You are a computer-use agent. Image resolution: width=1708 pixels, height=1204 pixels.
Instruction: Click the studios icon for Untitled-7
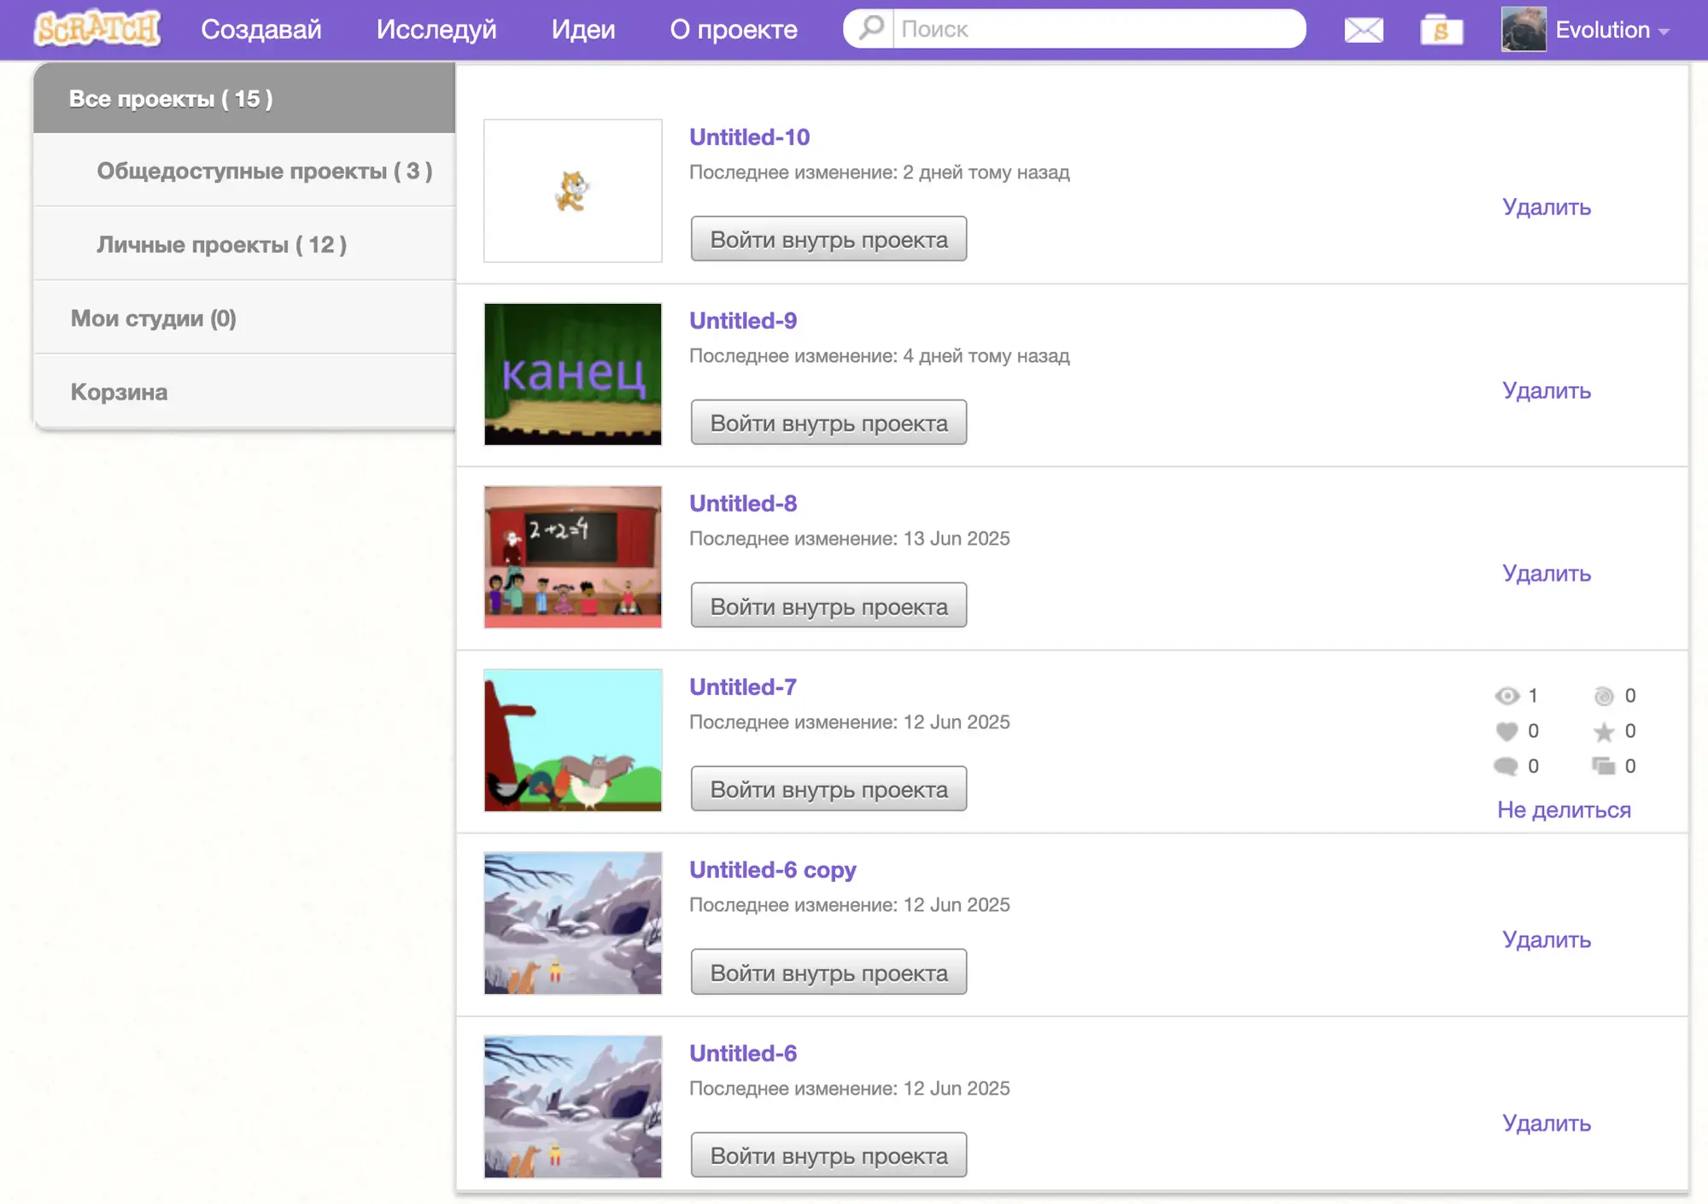pyautogui.click(x=1604, y=766)
